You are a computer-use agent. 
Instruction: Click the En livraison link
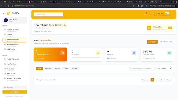coord(112,58)
